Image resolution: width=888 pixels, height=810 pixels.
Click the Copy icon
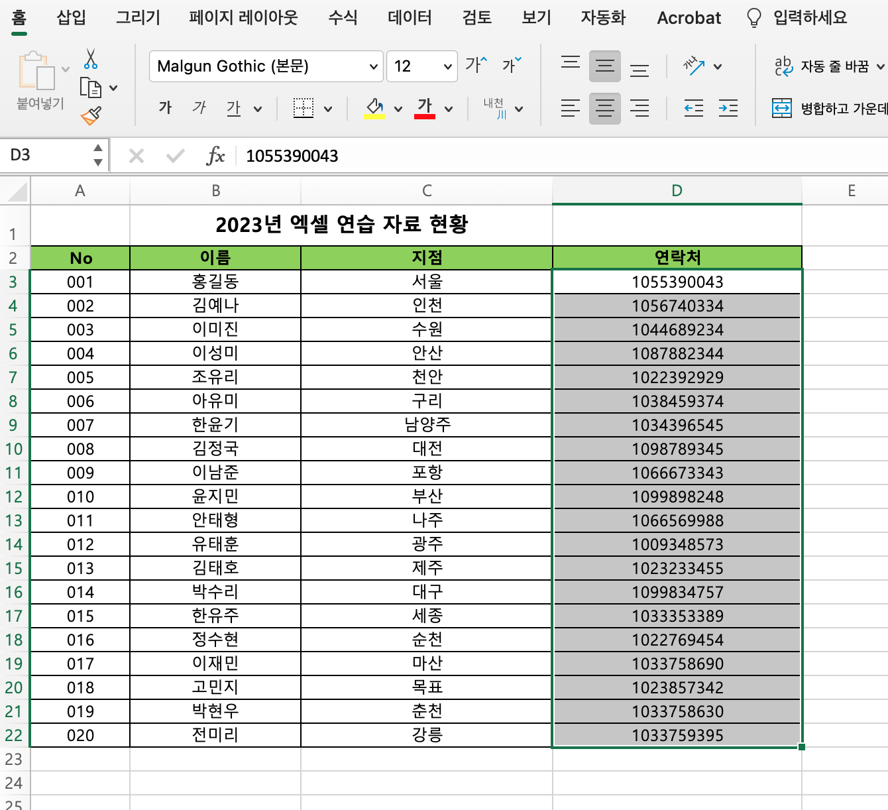[x=90, y=87]
